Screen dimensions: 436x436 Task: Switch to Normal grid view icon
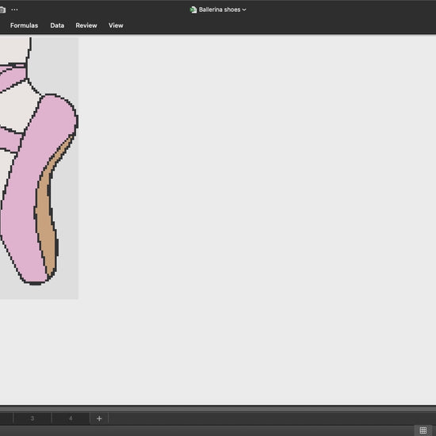[423, 430]
